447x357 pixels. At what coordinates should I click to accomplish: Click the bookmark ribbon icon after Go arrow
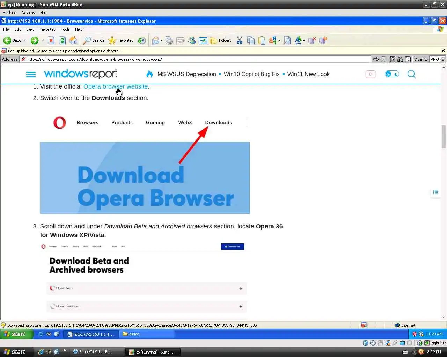(x=383, y=59)
